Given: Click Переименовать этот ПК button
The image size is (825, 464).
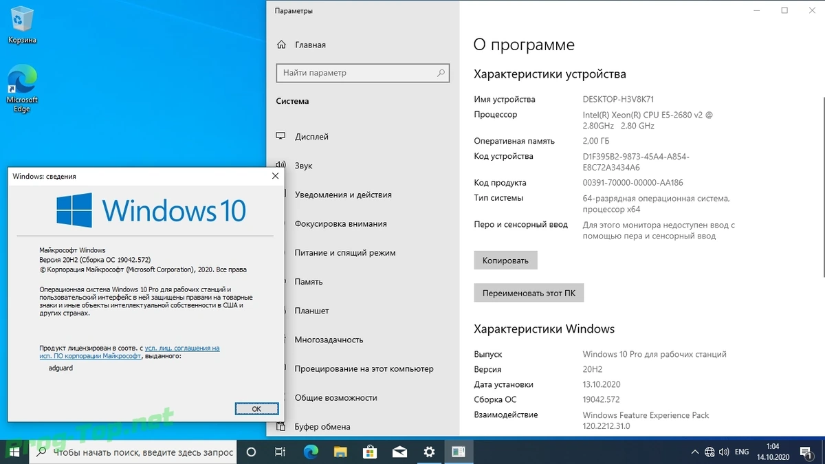Looking at the screenshot, I should [x=529, y=293].
